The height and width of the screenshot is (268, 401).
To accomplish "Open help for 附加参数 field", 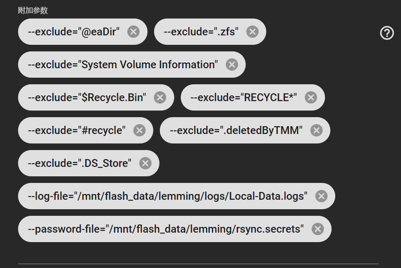I will coord(387,33).
